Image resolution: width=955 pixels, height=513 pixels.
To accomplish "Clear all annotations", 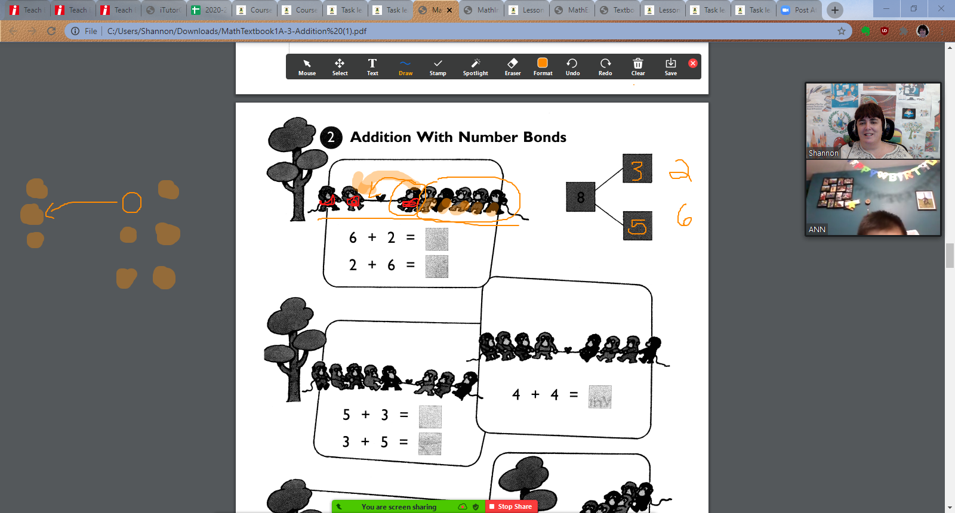I will point(638,67).
